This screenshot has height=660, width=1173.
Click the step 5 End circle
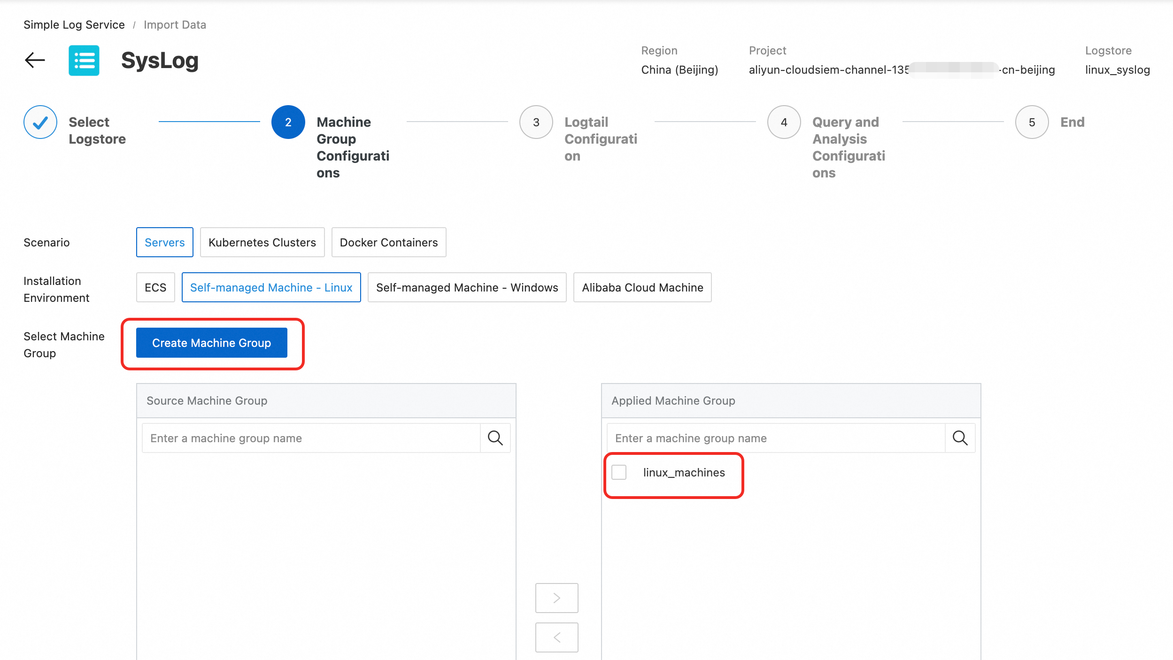tap(1032, 122)
